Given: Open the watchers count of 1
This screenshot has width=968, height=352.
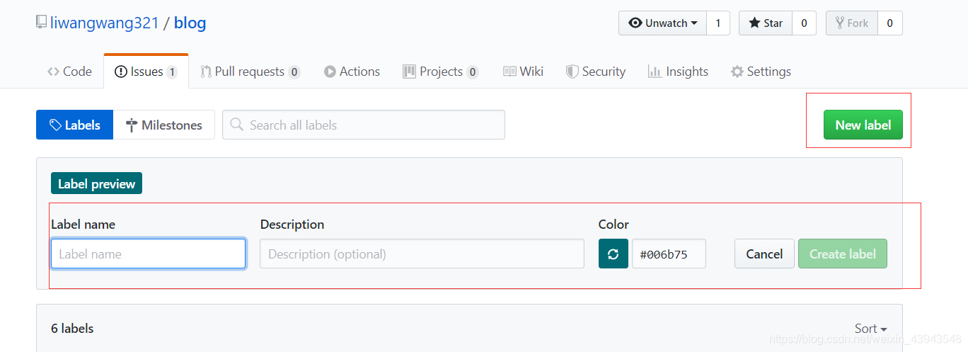Looking at the screenshot, I should (x=718, y=23).
